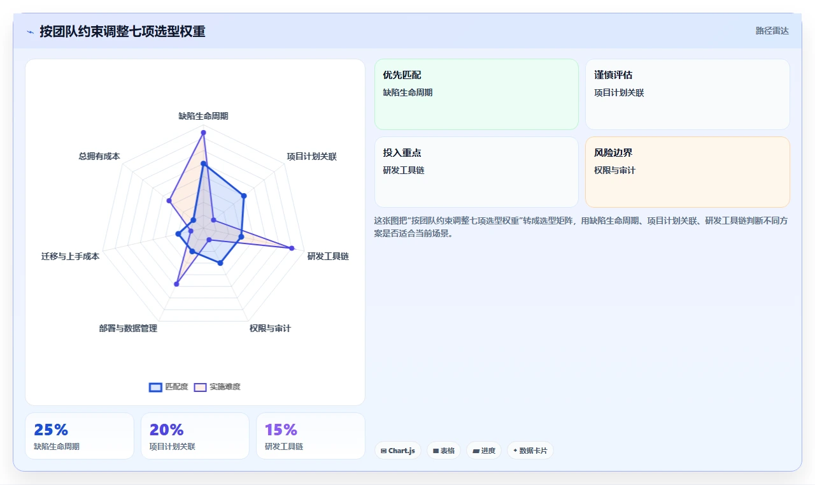Click the 匹配度 point on 权限与审计 axis
Viewport: 815px width, 485px height.
[x=220, y=263]
